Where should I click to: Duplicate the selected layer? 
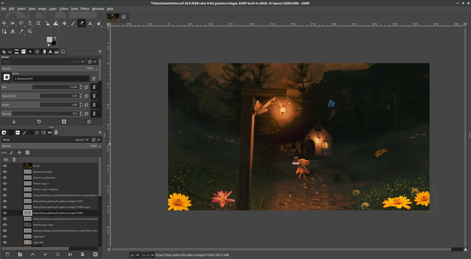(x=58, y=255)
